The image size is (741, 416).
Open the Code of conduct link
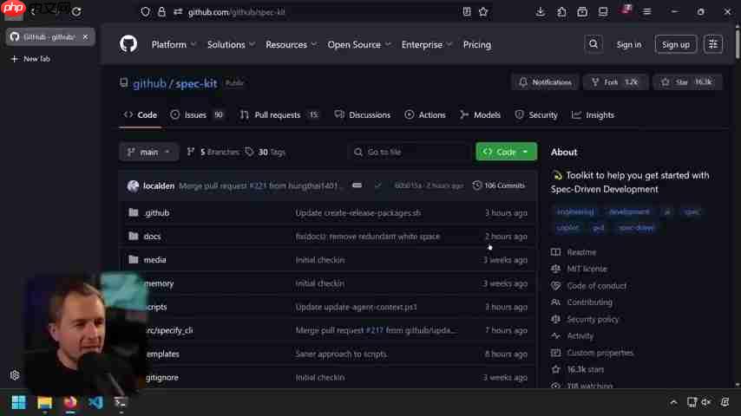(589, 286)
